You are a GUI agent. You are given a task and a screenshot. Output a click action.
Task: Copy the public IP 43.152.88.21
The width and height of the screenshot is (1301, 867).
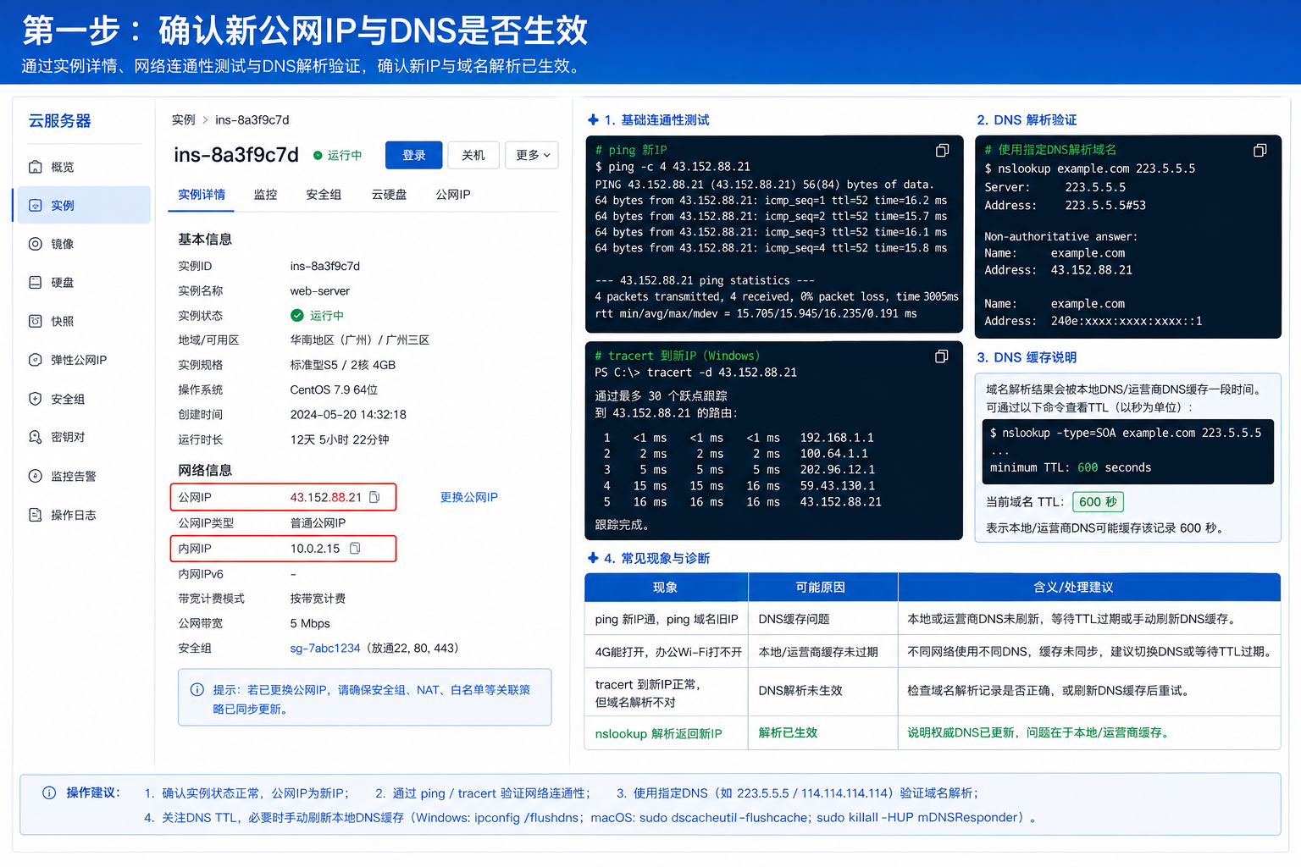tap(374, 497)
